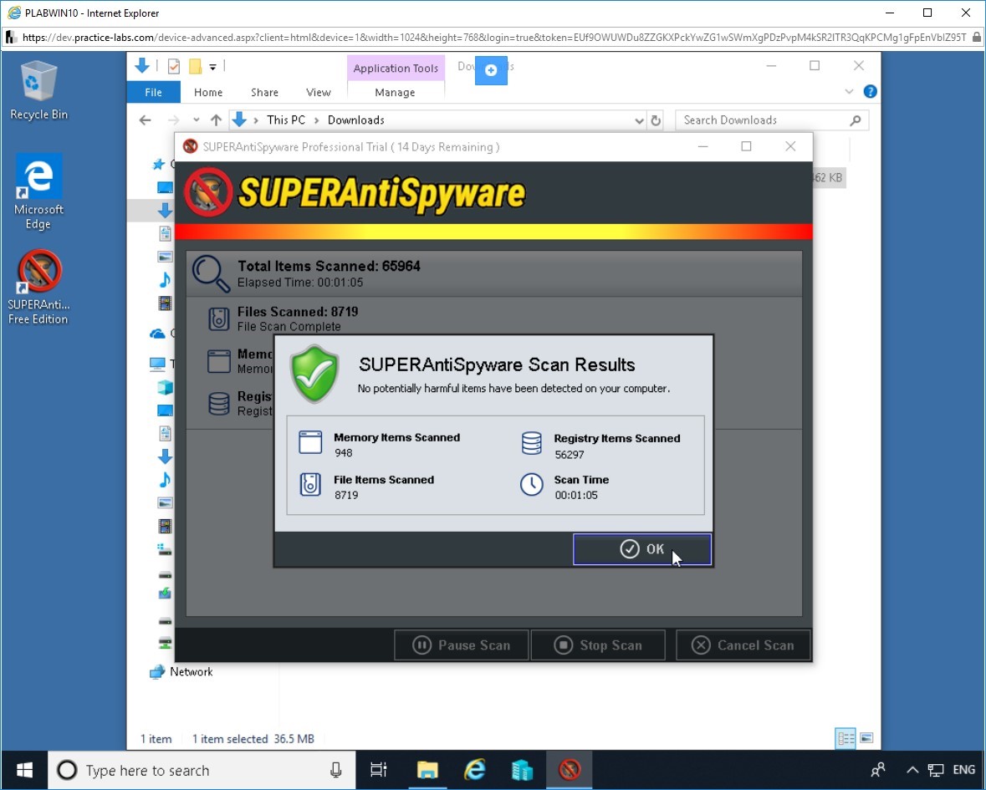Open the Share ribbon tab
Viewport: 986px width, 790px height.
[x=264, y=93]
